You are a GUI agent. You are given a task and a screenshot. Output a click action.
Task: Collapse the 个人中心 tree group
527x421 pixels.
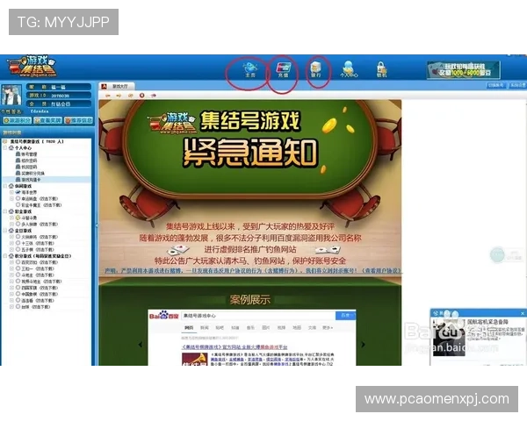click(5, 147)
